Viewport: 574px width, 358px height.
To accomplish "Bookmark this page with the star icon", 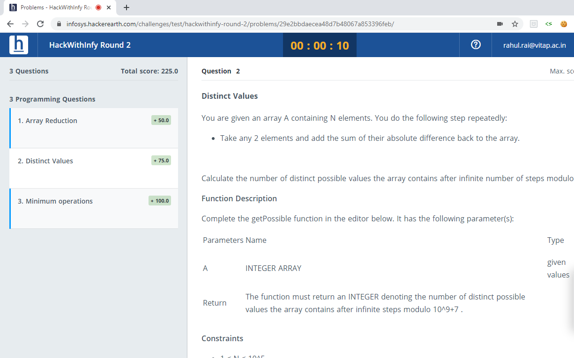I will (515, 24).
